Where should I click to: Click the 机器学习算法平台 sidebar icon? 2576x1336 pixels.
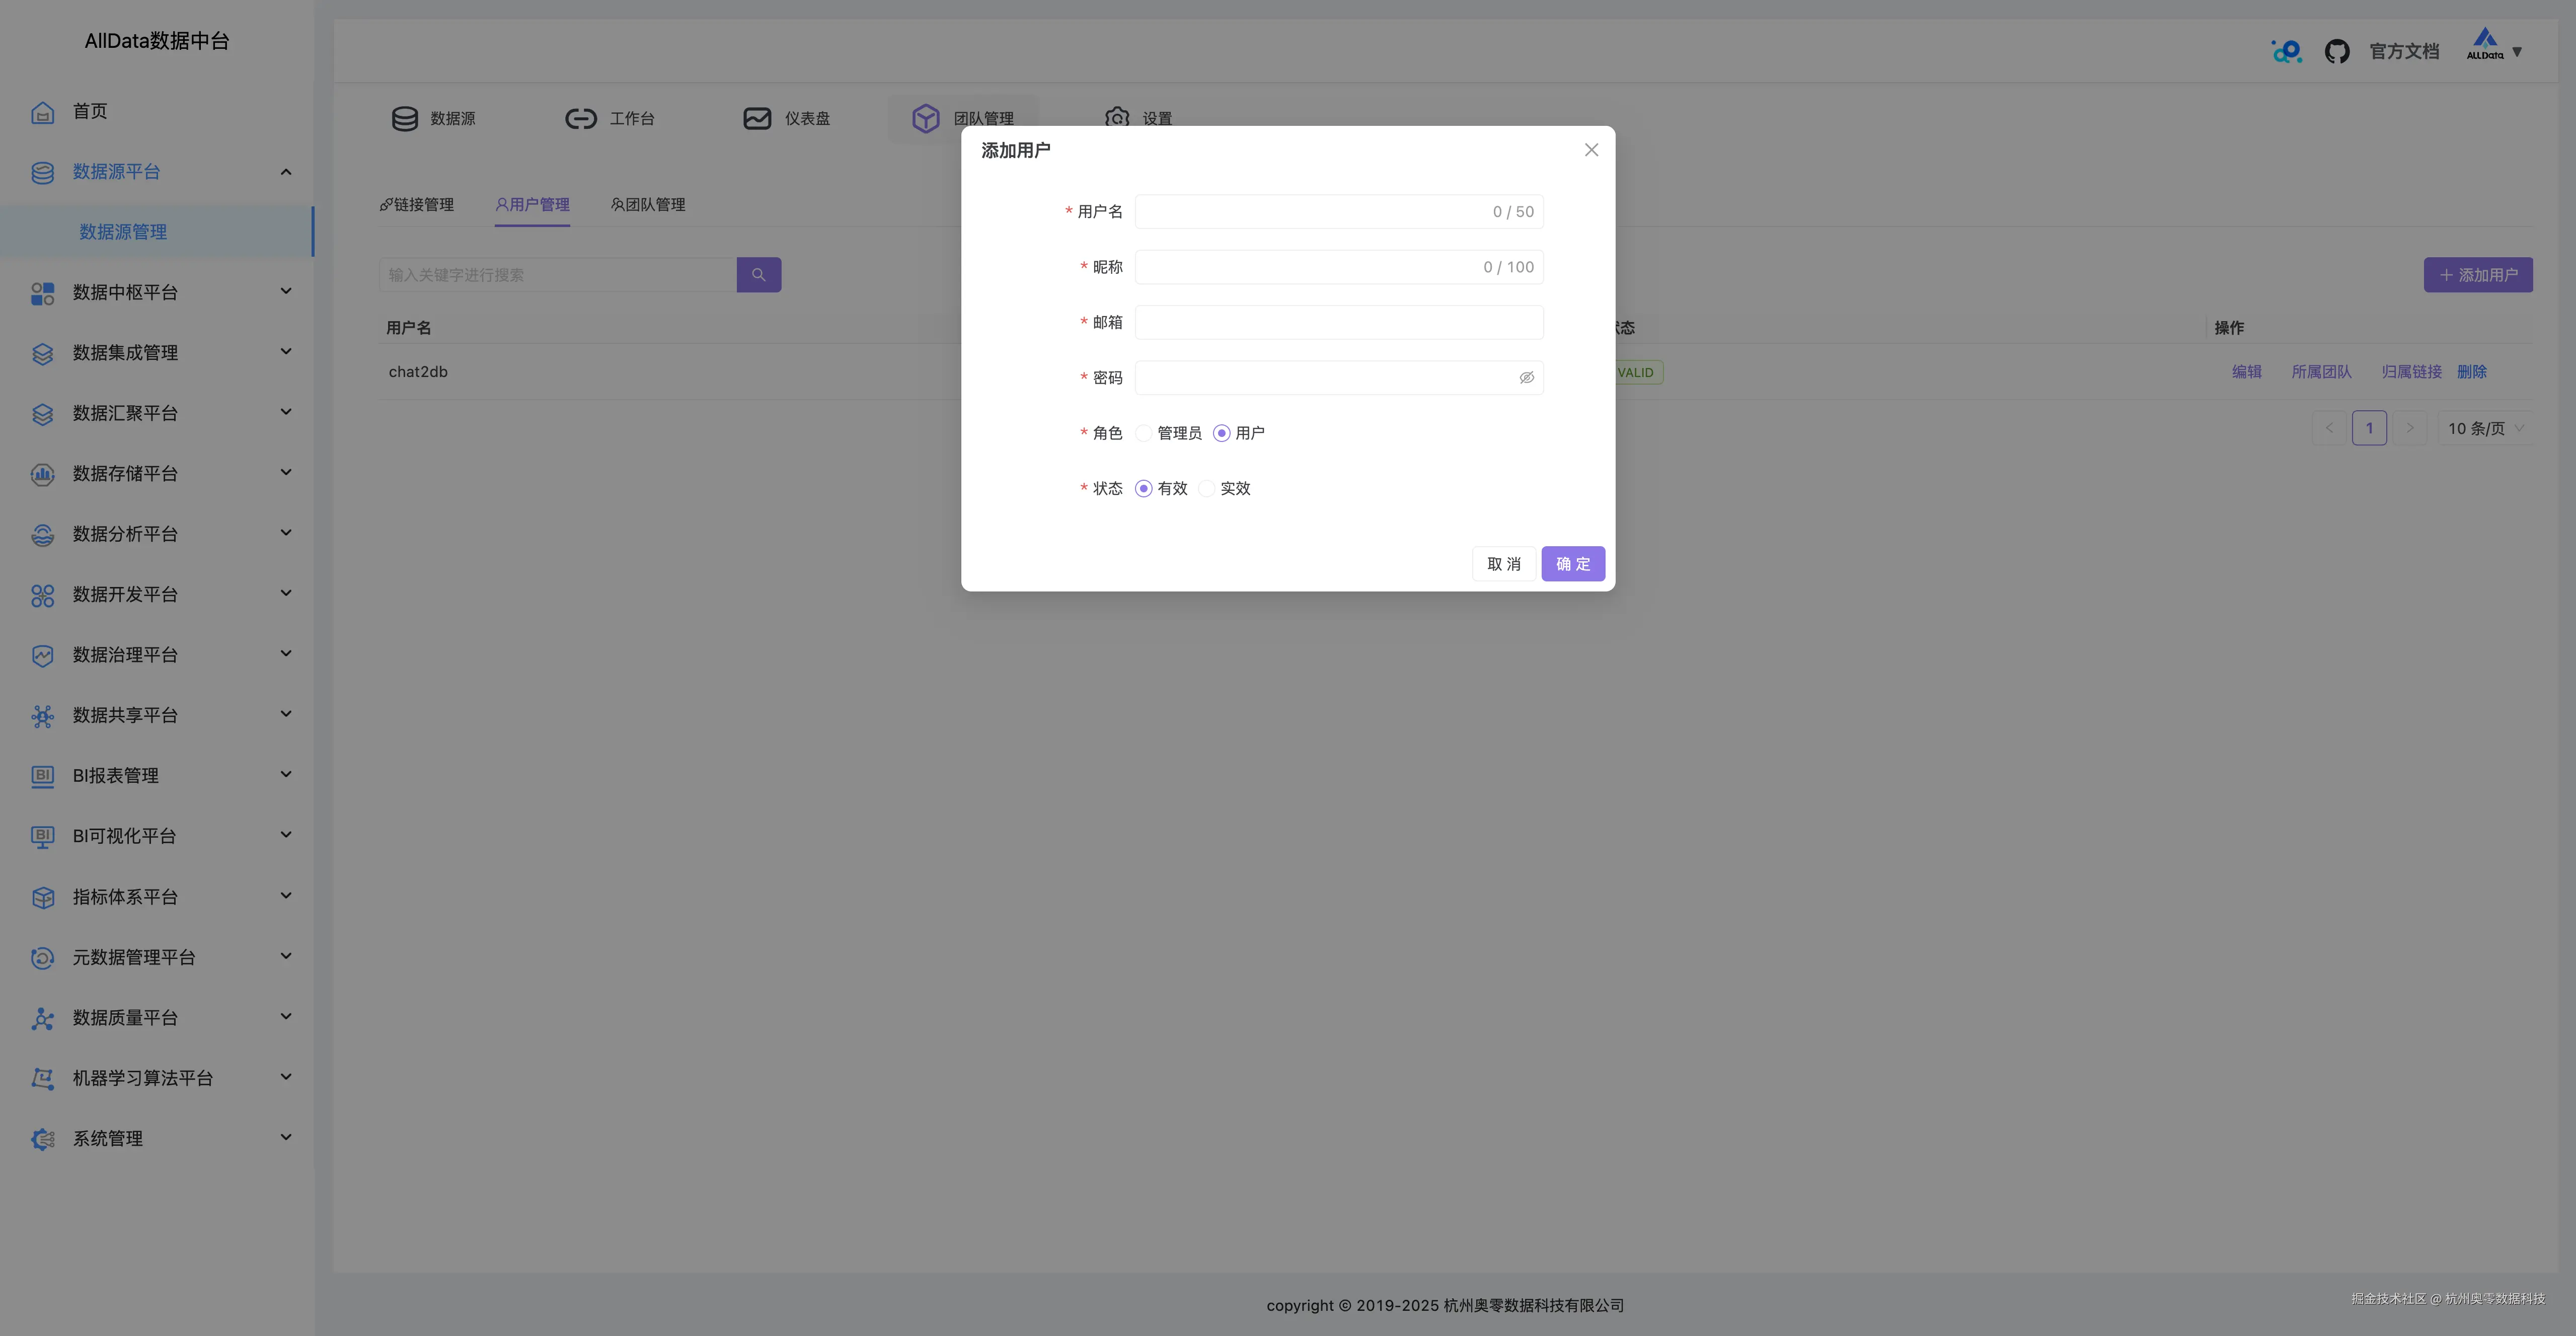41,1078
